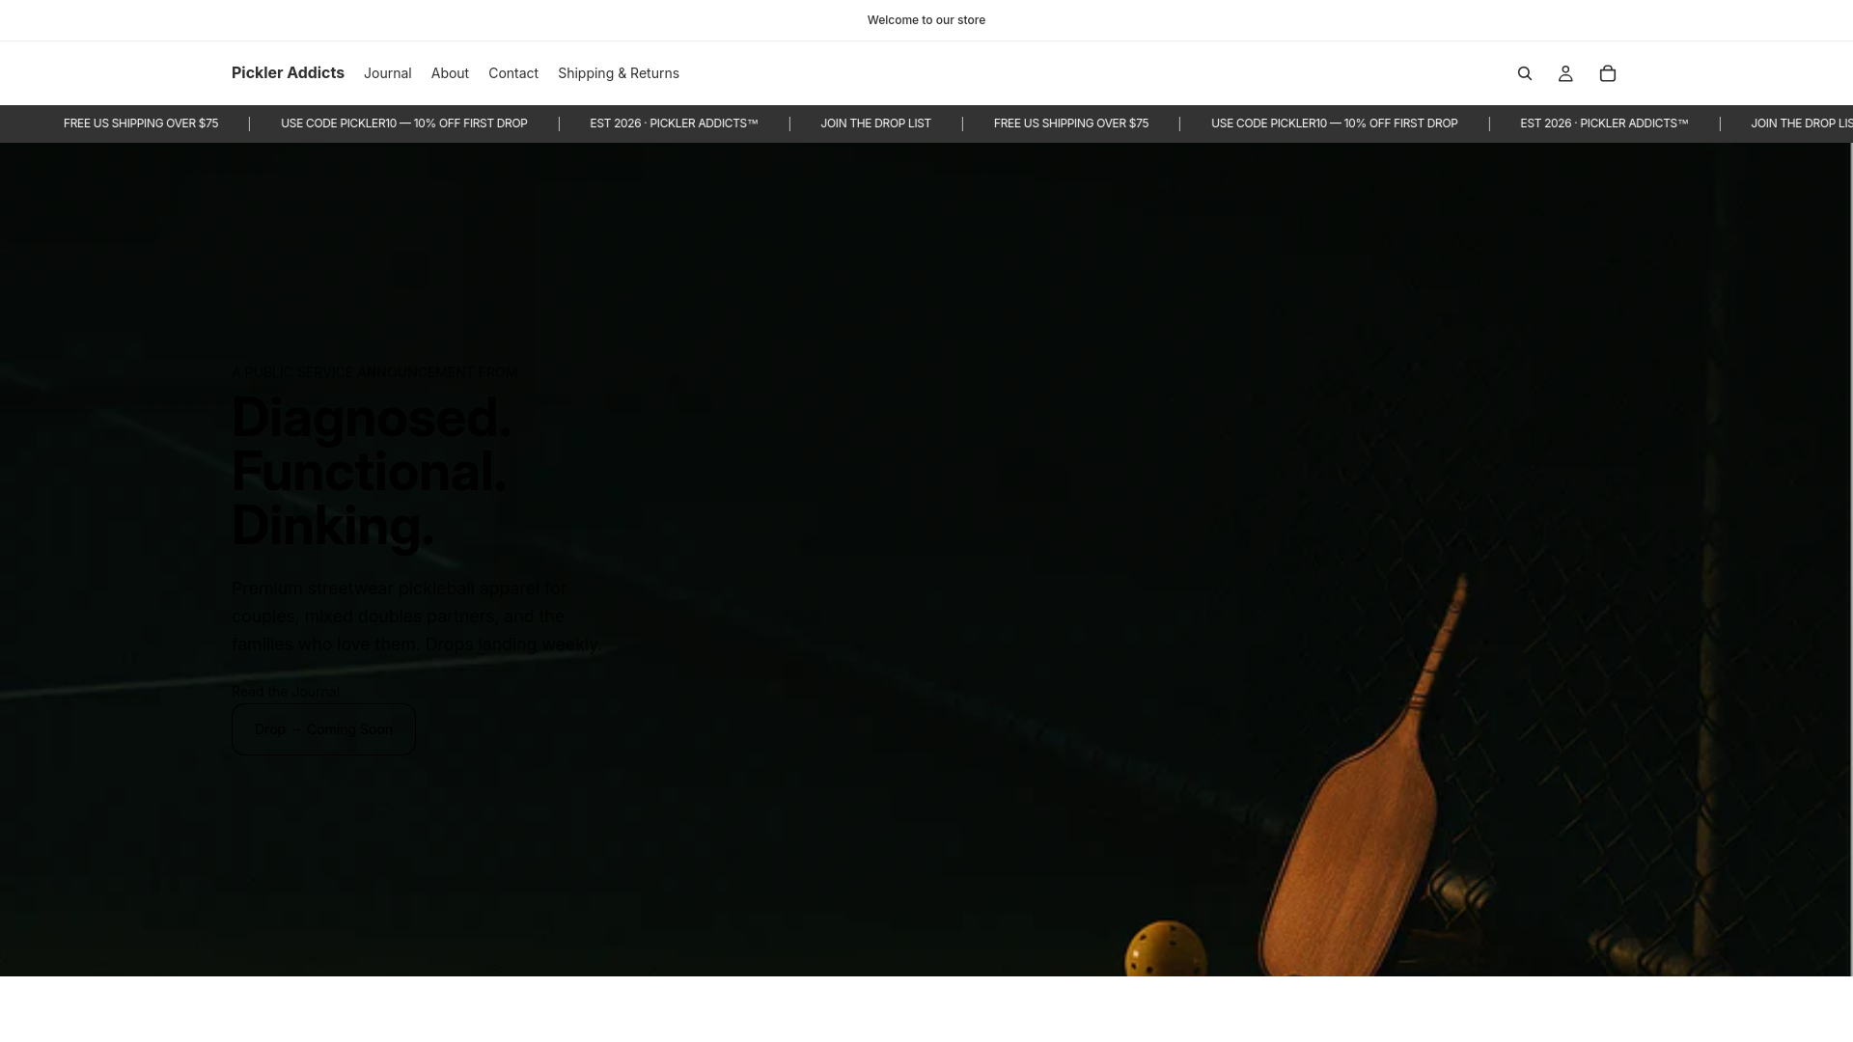
Task: Click the A PUBLIC SERVICE ANNOUNCEMENT FROM text
Action: coord(374,372)
